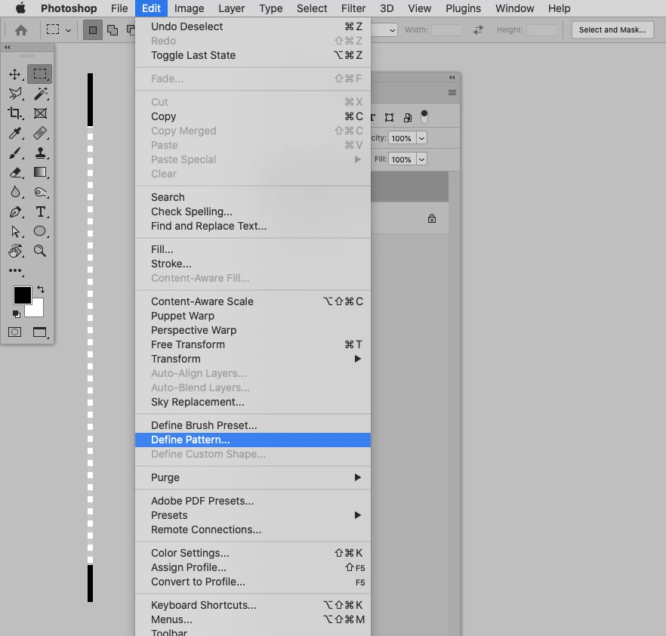The image size is (666, 636).
Task: Select the Clone Stamp tool
Action: 40,153
